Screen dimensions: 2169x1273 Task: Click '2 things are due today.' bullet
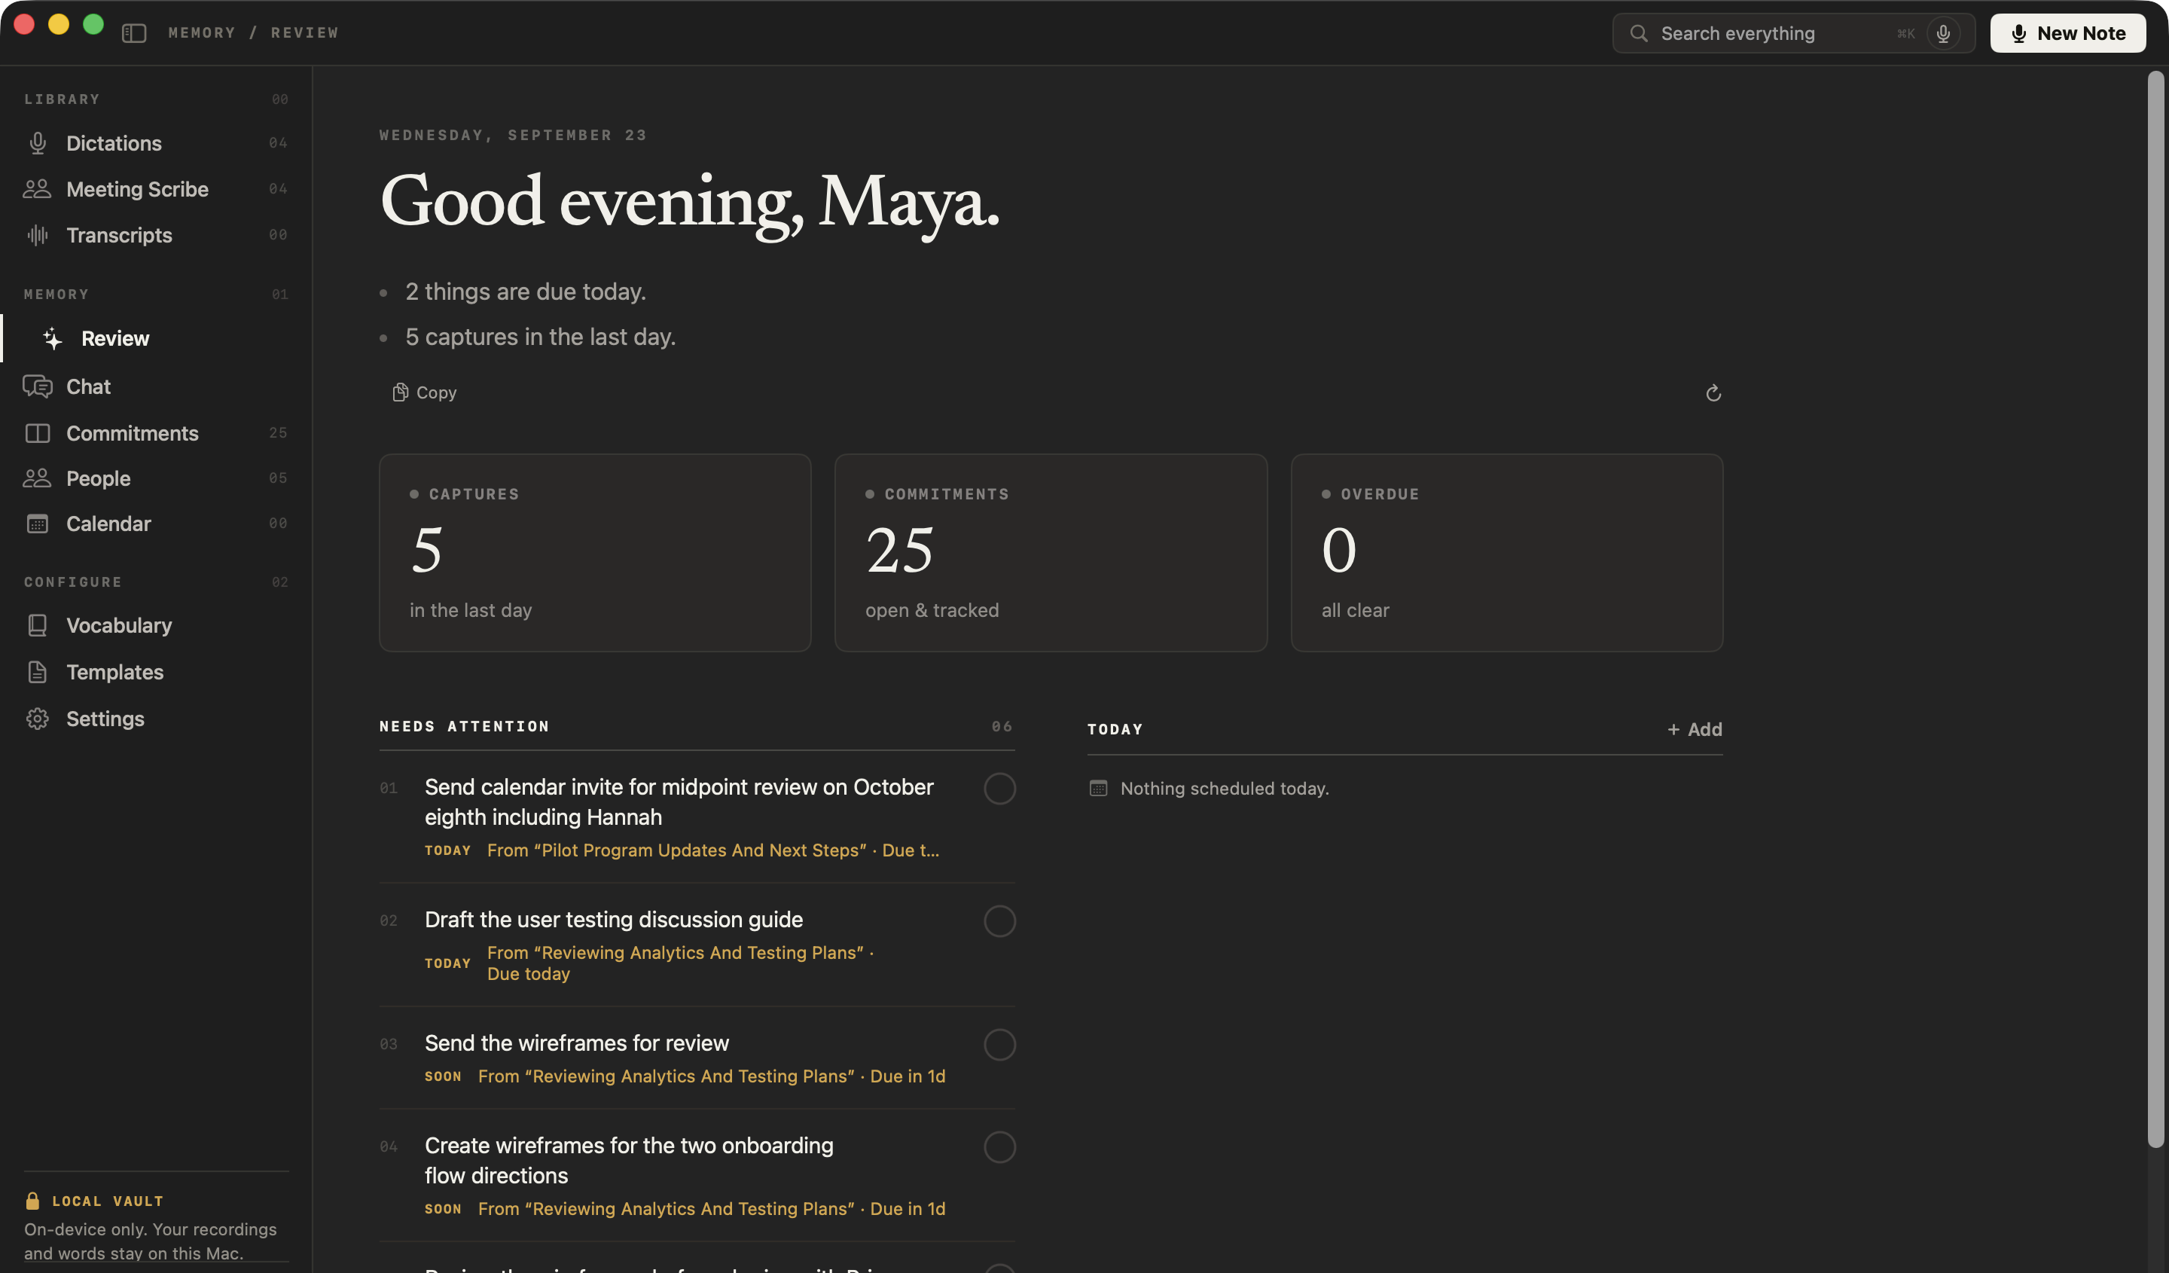[525, 292]
